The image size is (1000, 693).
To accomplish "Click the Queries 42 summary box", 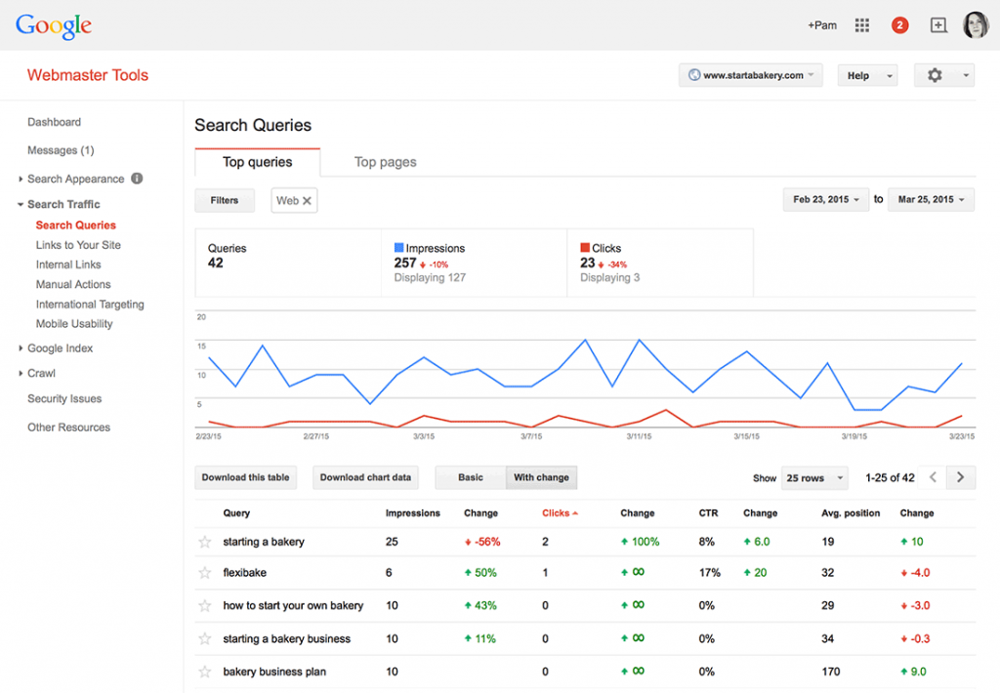I will [x=288, y=263].
